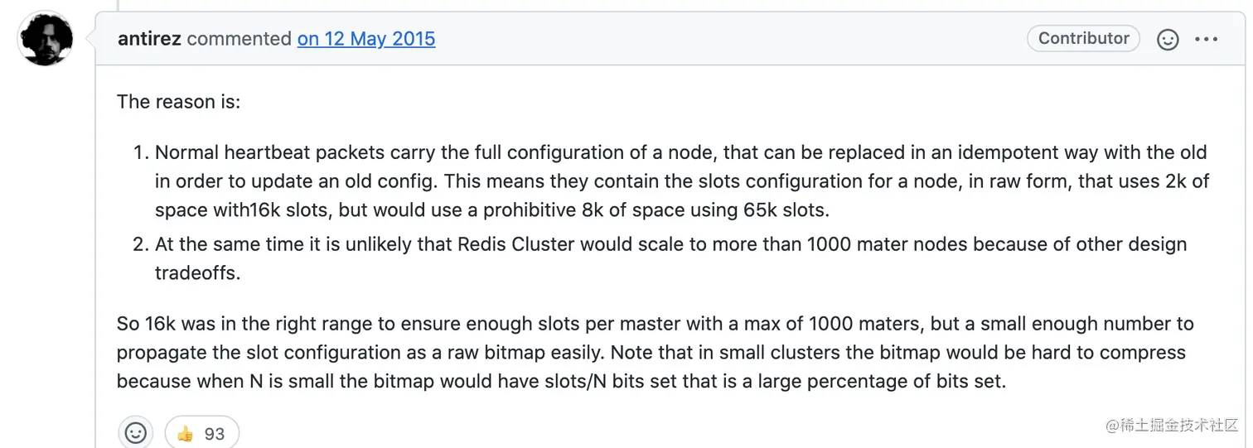Click the 'The reason is:' line
The image size is (1253, 448).
click(177, 102)
